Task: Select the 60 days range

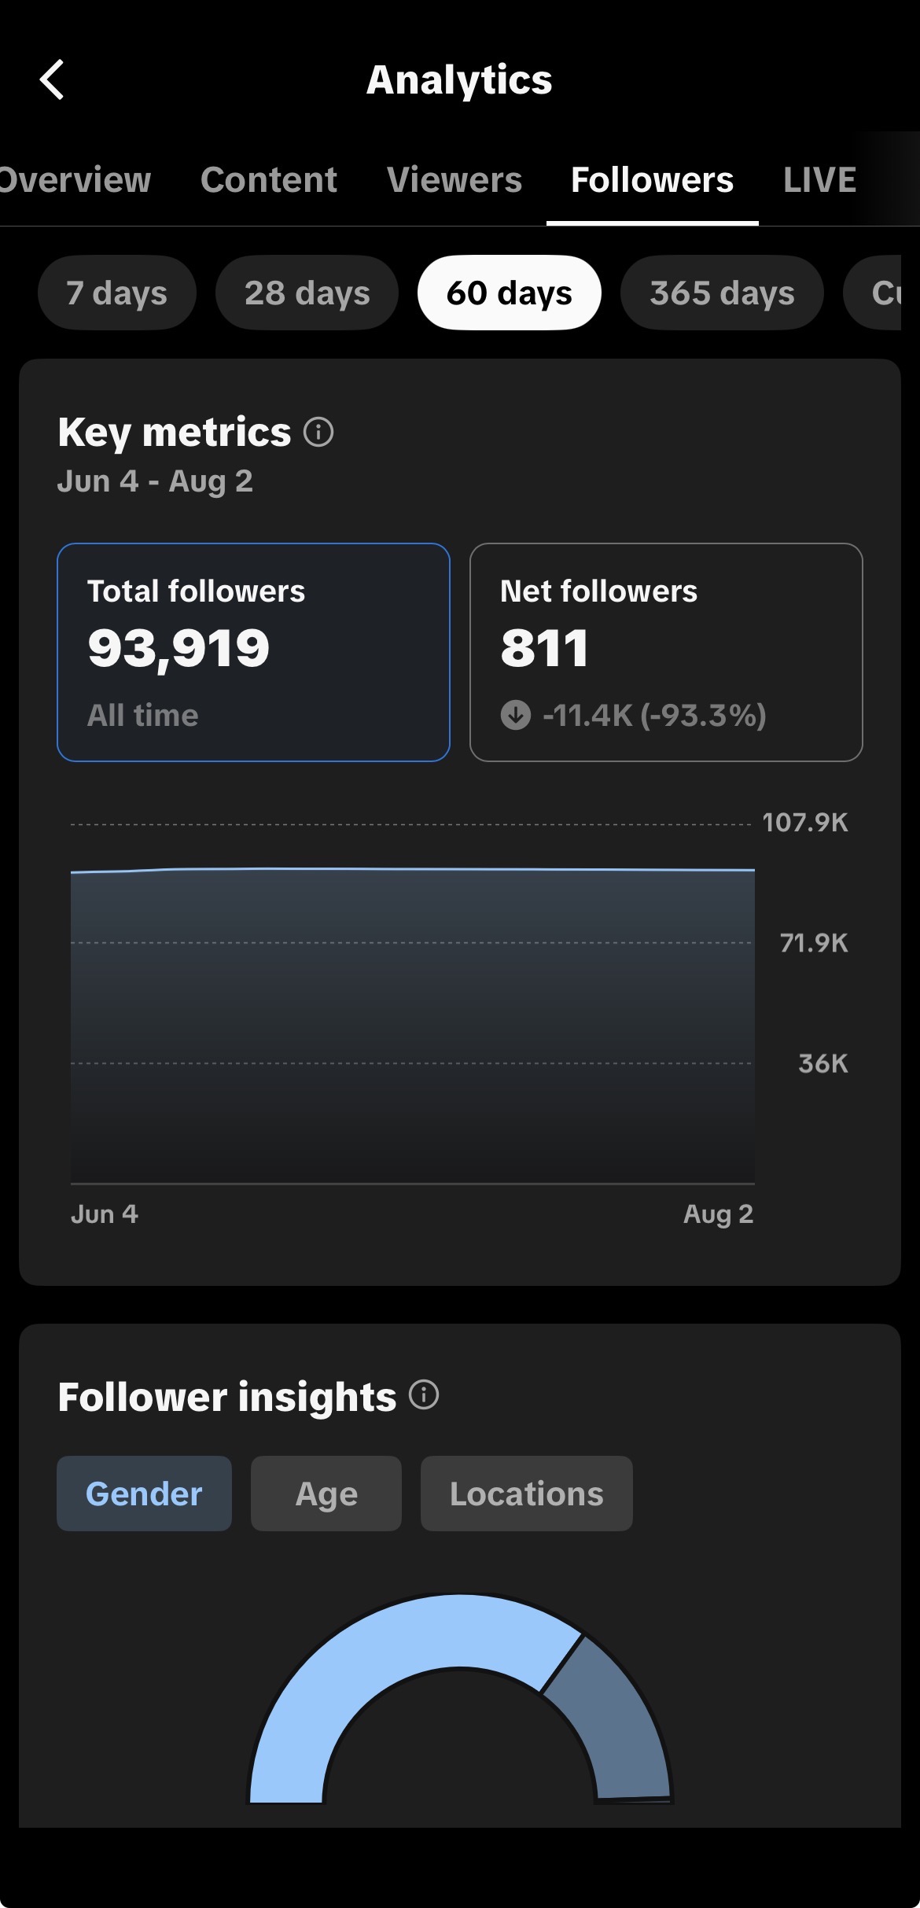Action: (x=510, y=293)
